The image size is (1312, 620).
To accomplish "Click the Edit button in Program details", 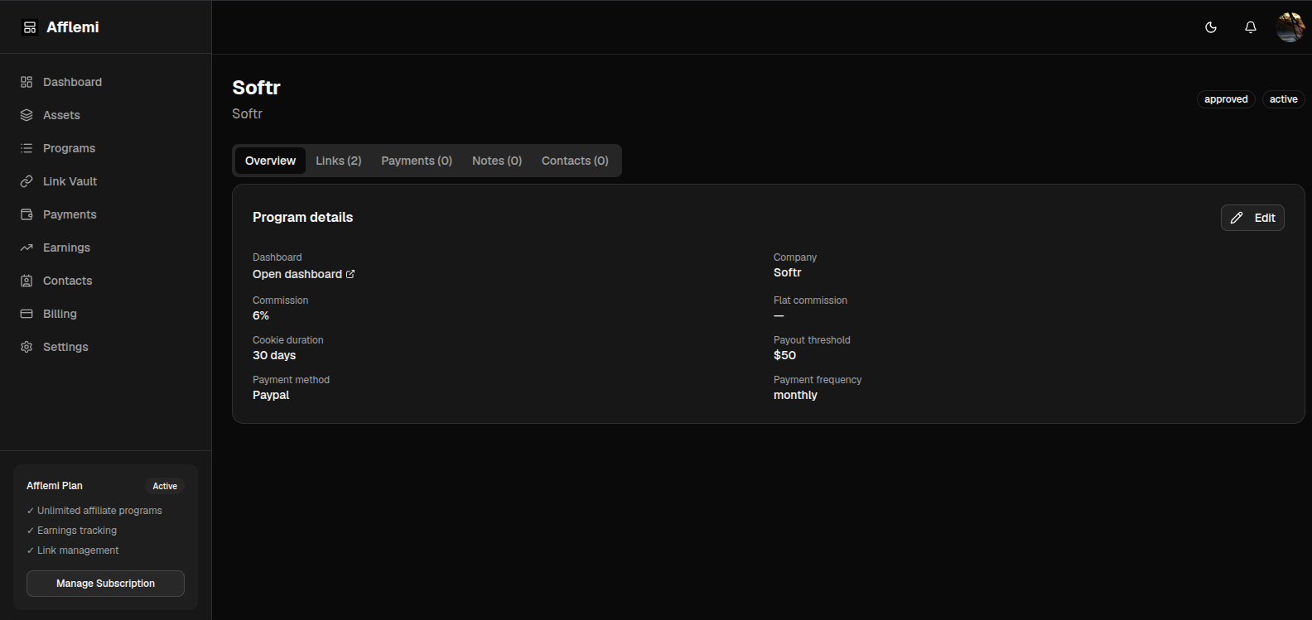I will tap(1252, 218).
